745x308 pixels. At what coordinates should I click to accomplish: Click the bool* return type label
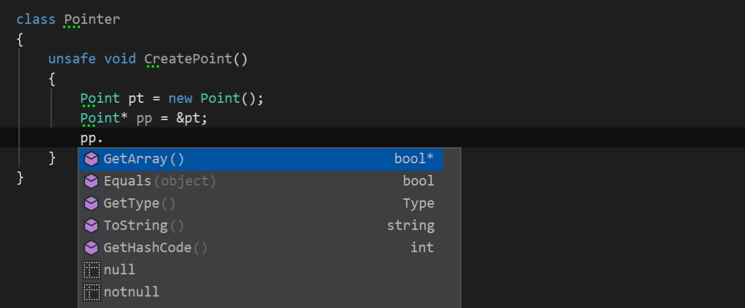(414, 160)
